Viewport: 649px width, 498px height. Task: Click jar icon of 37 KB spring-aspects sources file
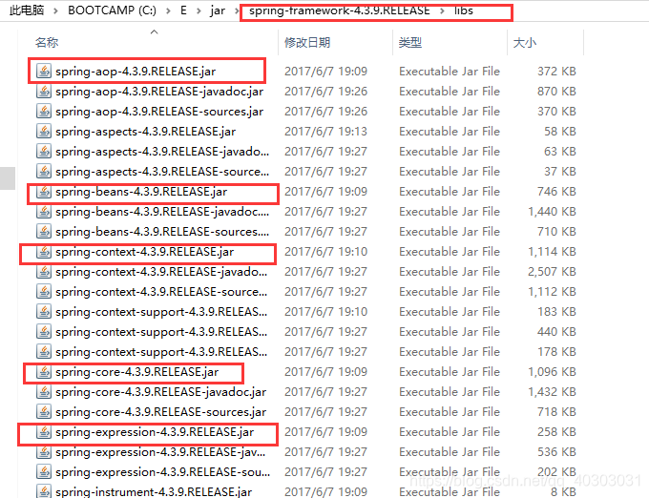tap(44, 171)
